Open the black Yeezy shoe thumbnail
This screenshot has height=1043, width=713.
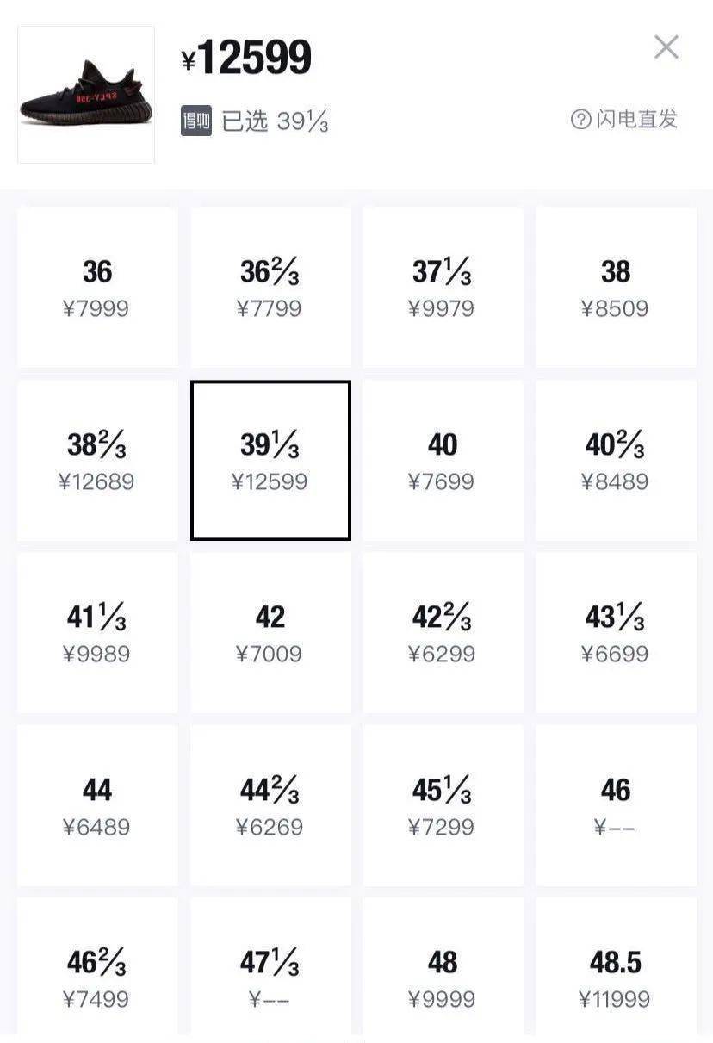click(x=86, y=95)
